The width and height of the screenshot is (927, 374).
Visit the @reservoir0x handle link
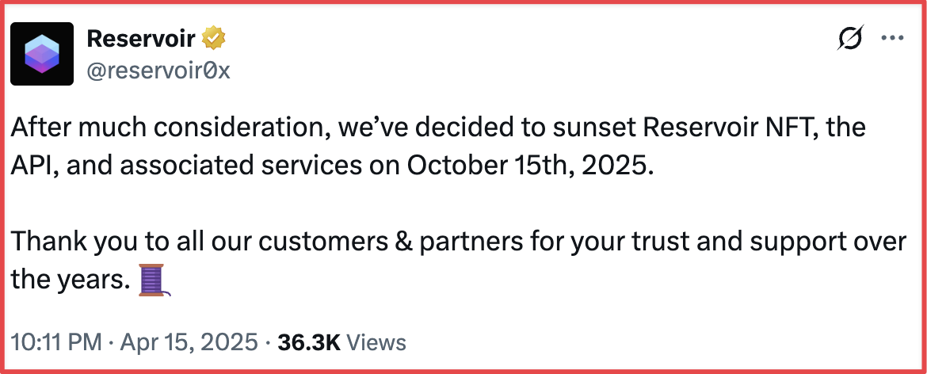(158, 71)
